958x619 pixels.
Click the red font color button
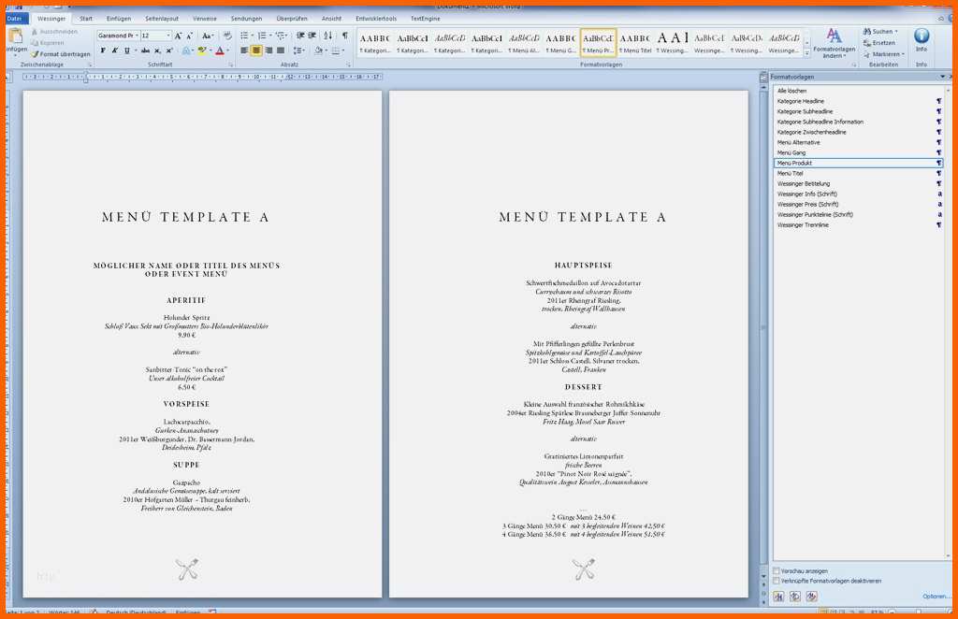[x=219, y=50]
